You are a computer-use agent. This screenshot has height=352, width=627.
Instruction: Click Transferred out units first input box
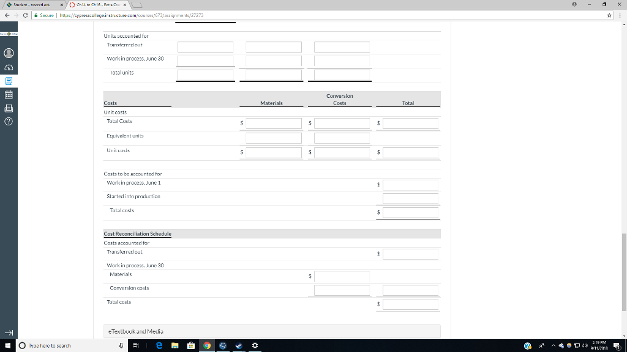(206, 46)
